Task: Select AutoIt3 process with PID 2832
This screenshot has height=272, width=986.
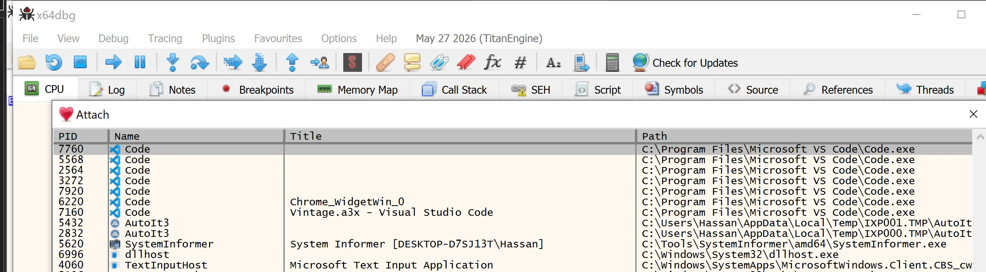Action: point(513,233)
